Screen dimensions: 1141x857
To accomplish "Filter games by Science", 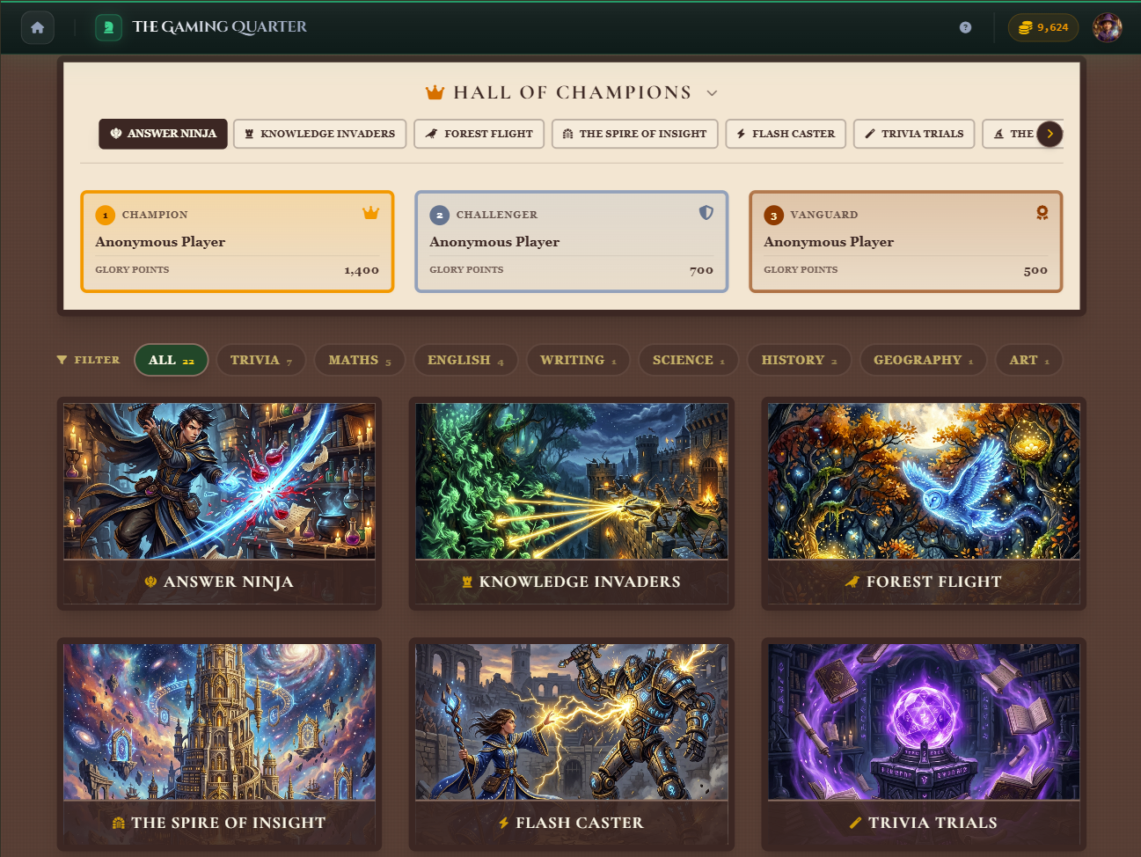I will pos(689,360).
